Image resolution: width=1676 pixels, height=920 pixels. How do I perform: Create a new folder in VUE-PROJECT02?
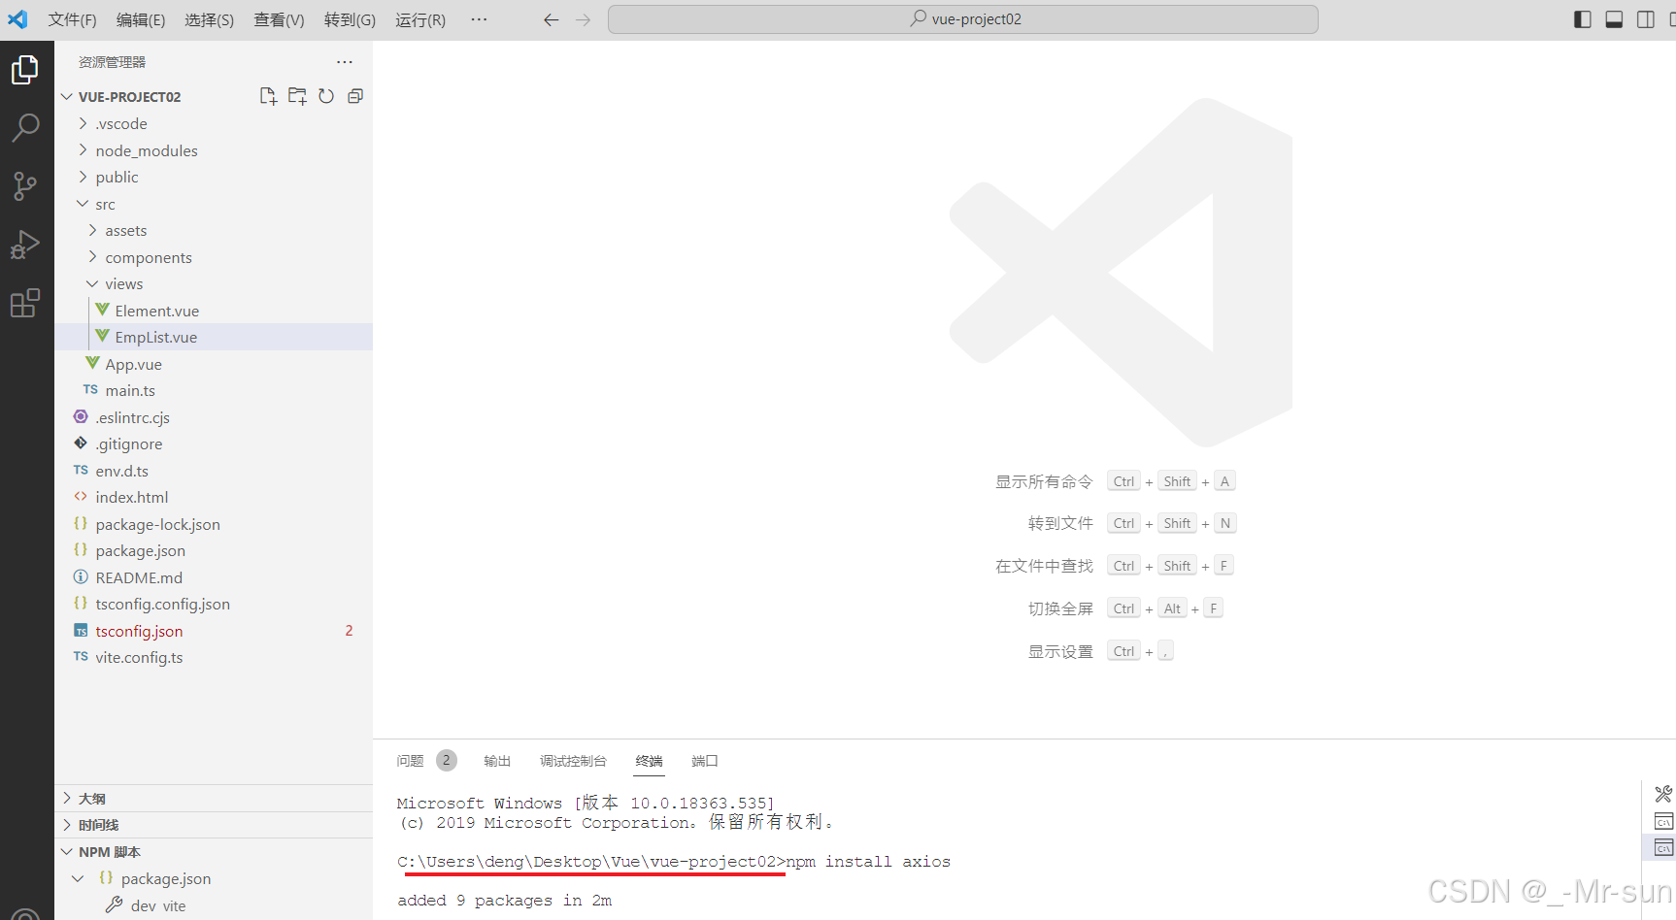[x=297, y=96]
